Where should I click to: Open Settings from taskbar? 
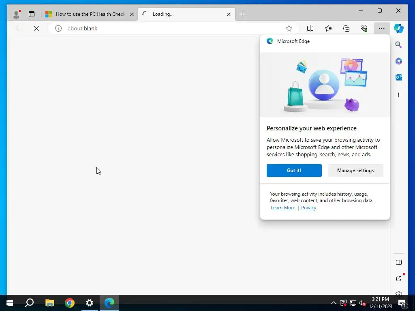[90, 303]
